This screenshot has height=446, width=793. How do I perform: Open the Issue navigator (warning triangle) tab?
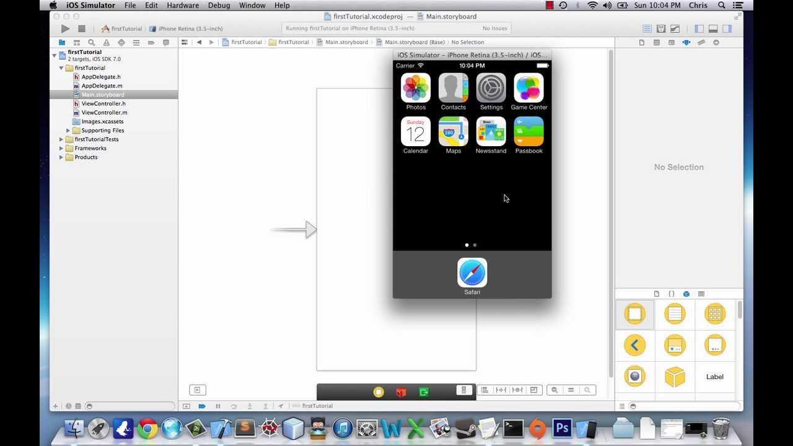(107, 42)
